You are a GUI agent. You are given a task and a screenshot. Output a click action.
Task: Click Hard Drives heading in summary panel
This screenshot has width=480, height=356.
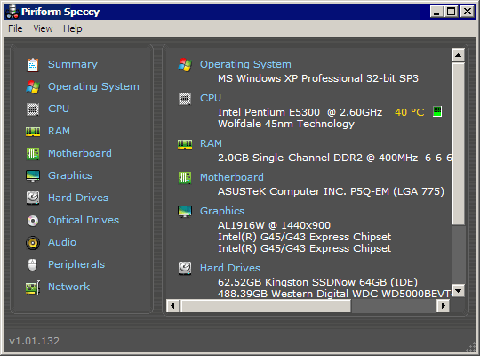click(230, 268)
